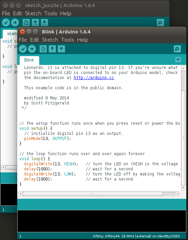Click 'by Scott Fitzgerald' comment line
188x240 pixels.
[46, 103]
